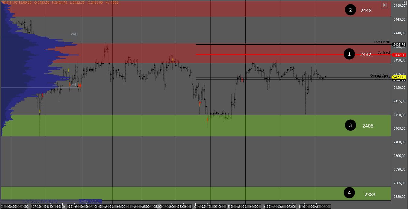This screenshot has height=209, width=408.
Task: Click the black circle marker numbered 2
Action: [x=351, y=10]
